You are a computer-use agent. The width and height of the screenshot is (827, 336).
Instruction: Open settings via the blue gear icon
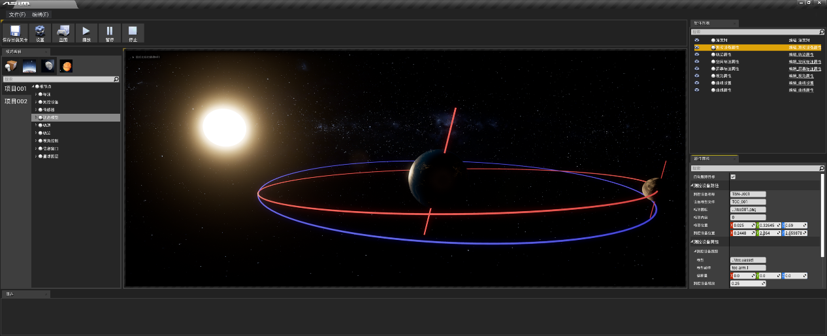(x=40, y=31)
